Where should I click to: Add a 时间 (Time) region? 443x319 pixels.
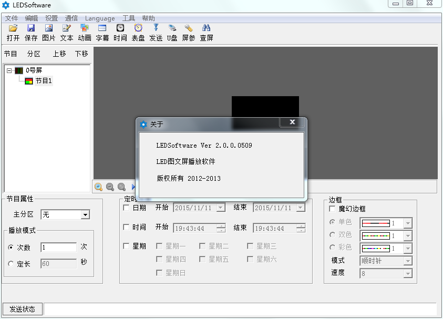pos(120,28)
